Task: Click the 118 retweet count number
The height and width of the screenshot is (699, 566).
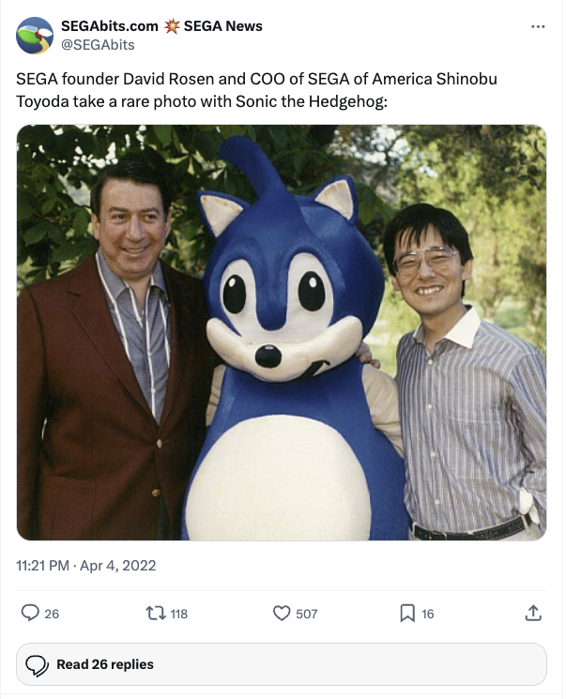Action: (x=178, y=614)
